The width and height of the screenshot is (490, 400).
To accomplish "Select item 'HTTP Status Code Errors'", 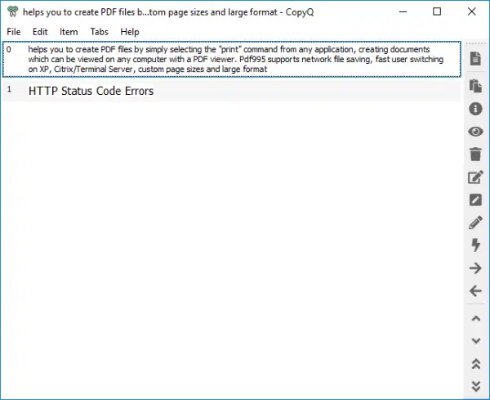I will (x=232, y=91).
